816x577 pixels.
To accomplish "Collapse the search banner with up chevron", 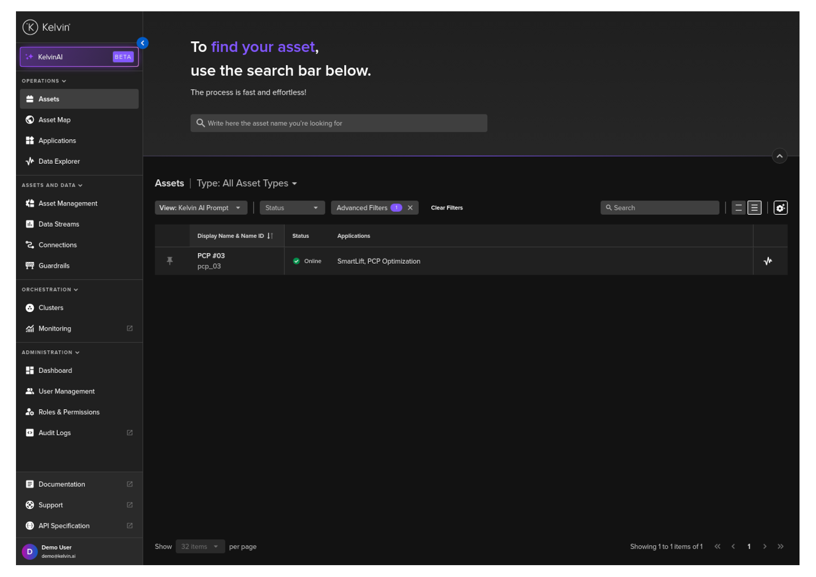I will click(x=779, y=156).
